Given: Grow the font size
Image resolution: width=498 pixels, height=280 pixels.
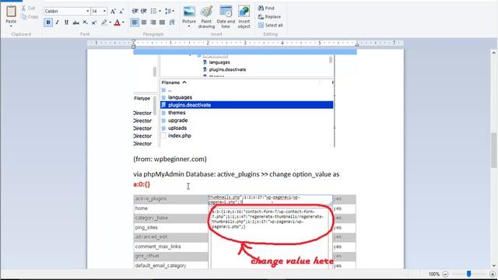Looking at the screenshot, I should 113,12.
